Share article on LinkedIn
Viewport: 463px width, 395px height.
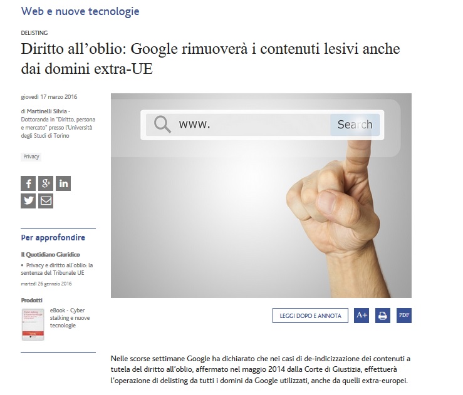tap(63, 183)
